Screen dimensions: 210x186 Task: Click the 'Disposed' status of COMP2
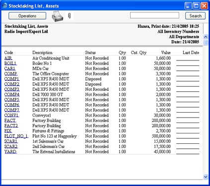tap(93, 84)
